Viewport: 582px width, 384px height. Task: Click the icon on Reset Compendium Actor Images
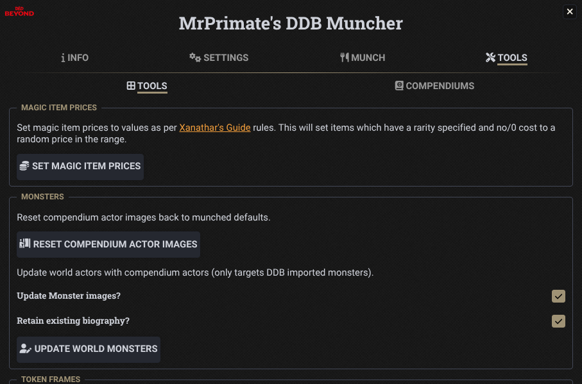click(25, 244)
